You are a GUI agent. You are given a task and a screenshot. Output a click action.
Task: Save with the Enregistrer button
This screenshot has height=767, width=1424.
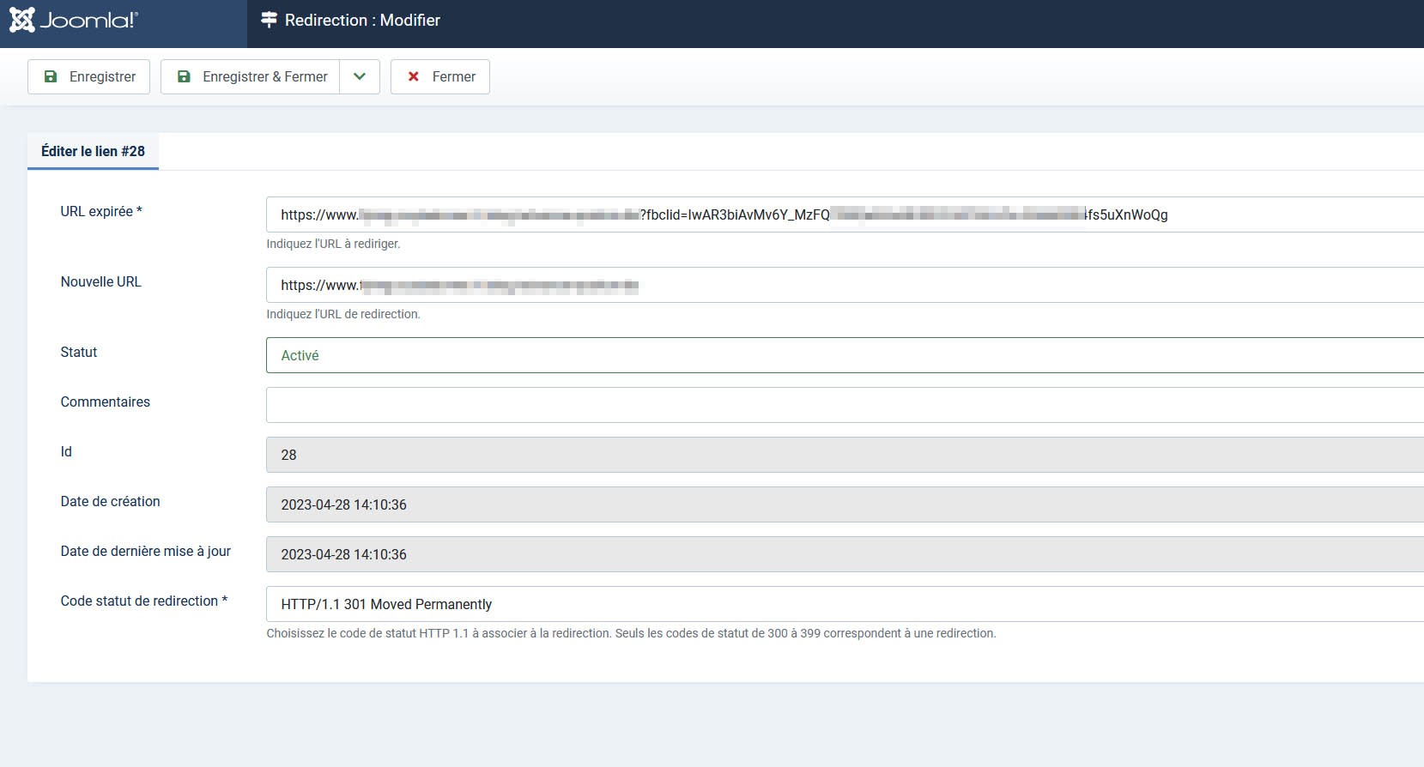88,76
